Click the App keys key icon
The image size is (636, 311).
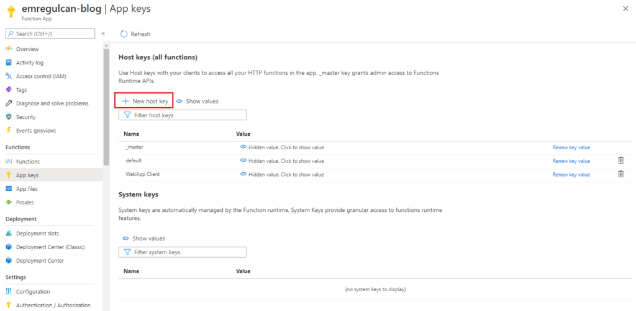coord(9,175)
